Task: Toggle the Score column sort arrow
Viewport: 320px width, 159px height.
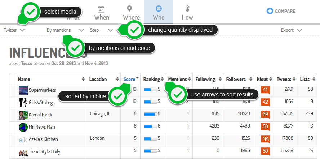Action: click(137, 78)
